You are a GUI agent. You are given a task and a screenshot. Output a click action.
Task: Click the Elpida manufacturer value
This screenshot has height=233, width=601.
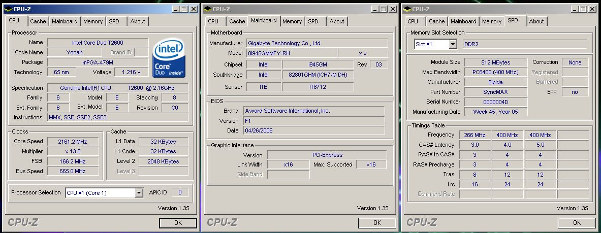point(496,82)
